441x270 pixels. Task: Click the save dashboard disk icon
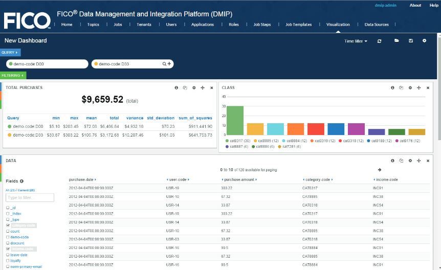coord(410,41)
